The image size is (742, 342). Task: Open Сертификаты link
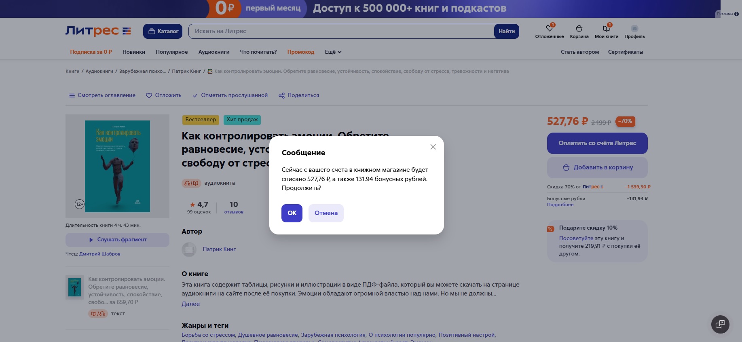tap(626, 52)
